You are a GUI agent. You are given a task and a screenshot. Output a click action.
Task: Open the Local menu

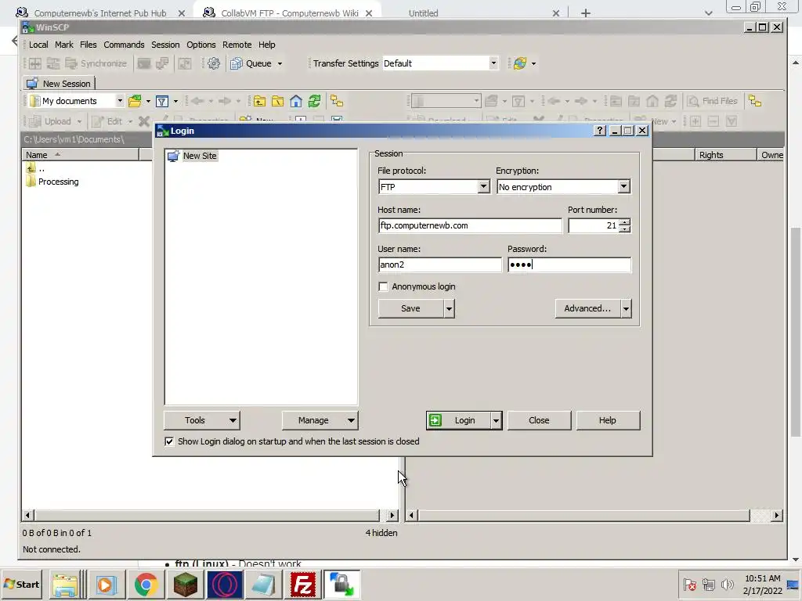38,45
